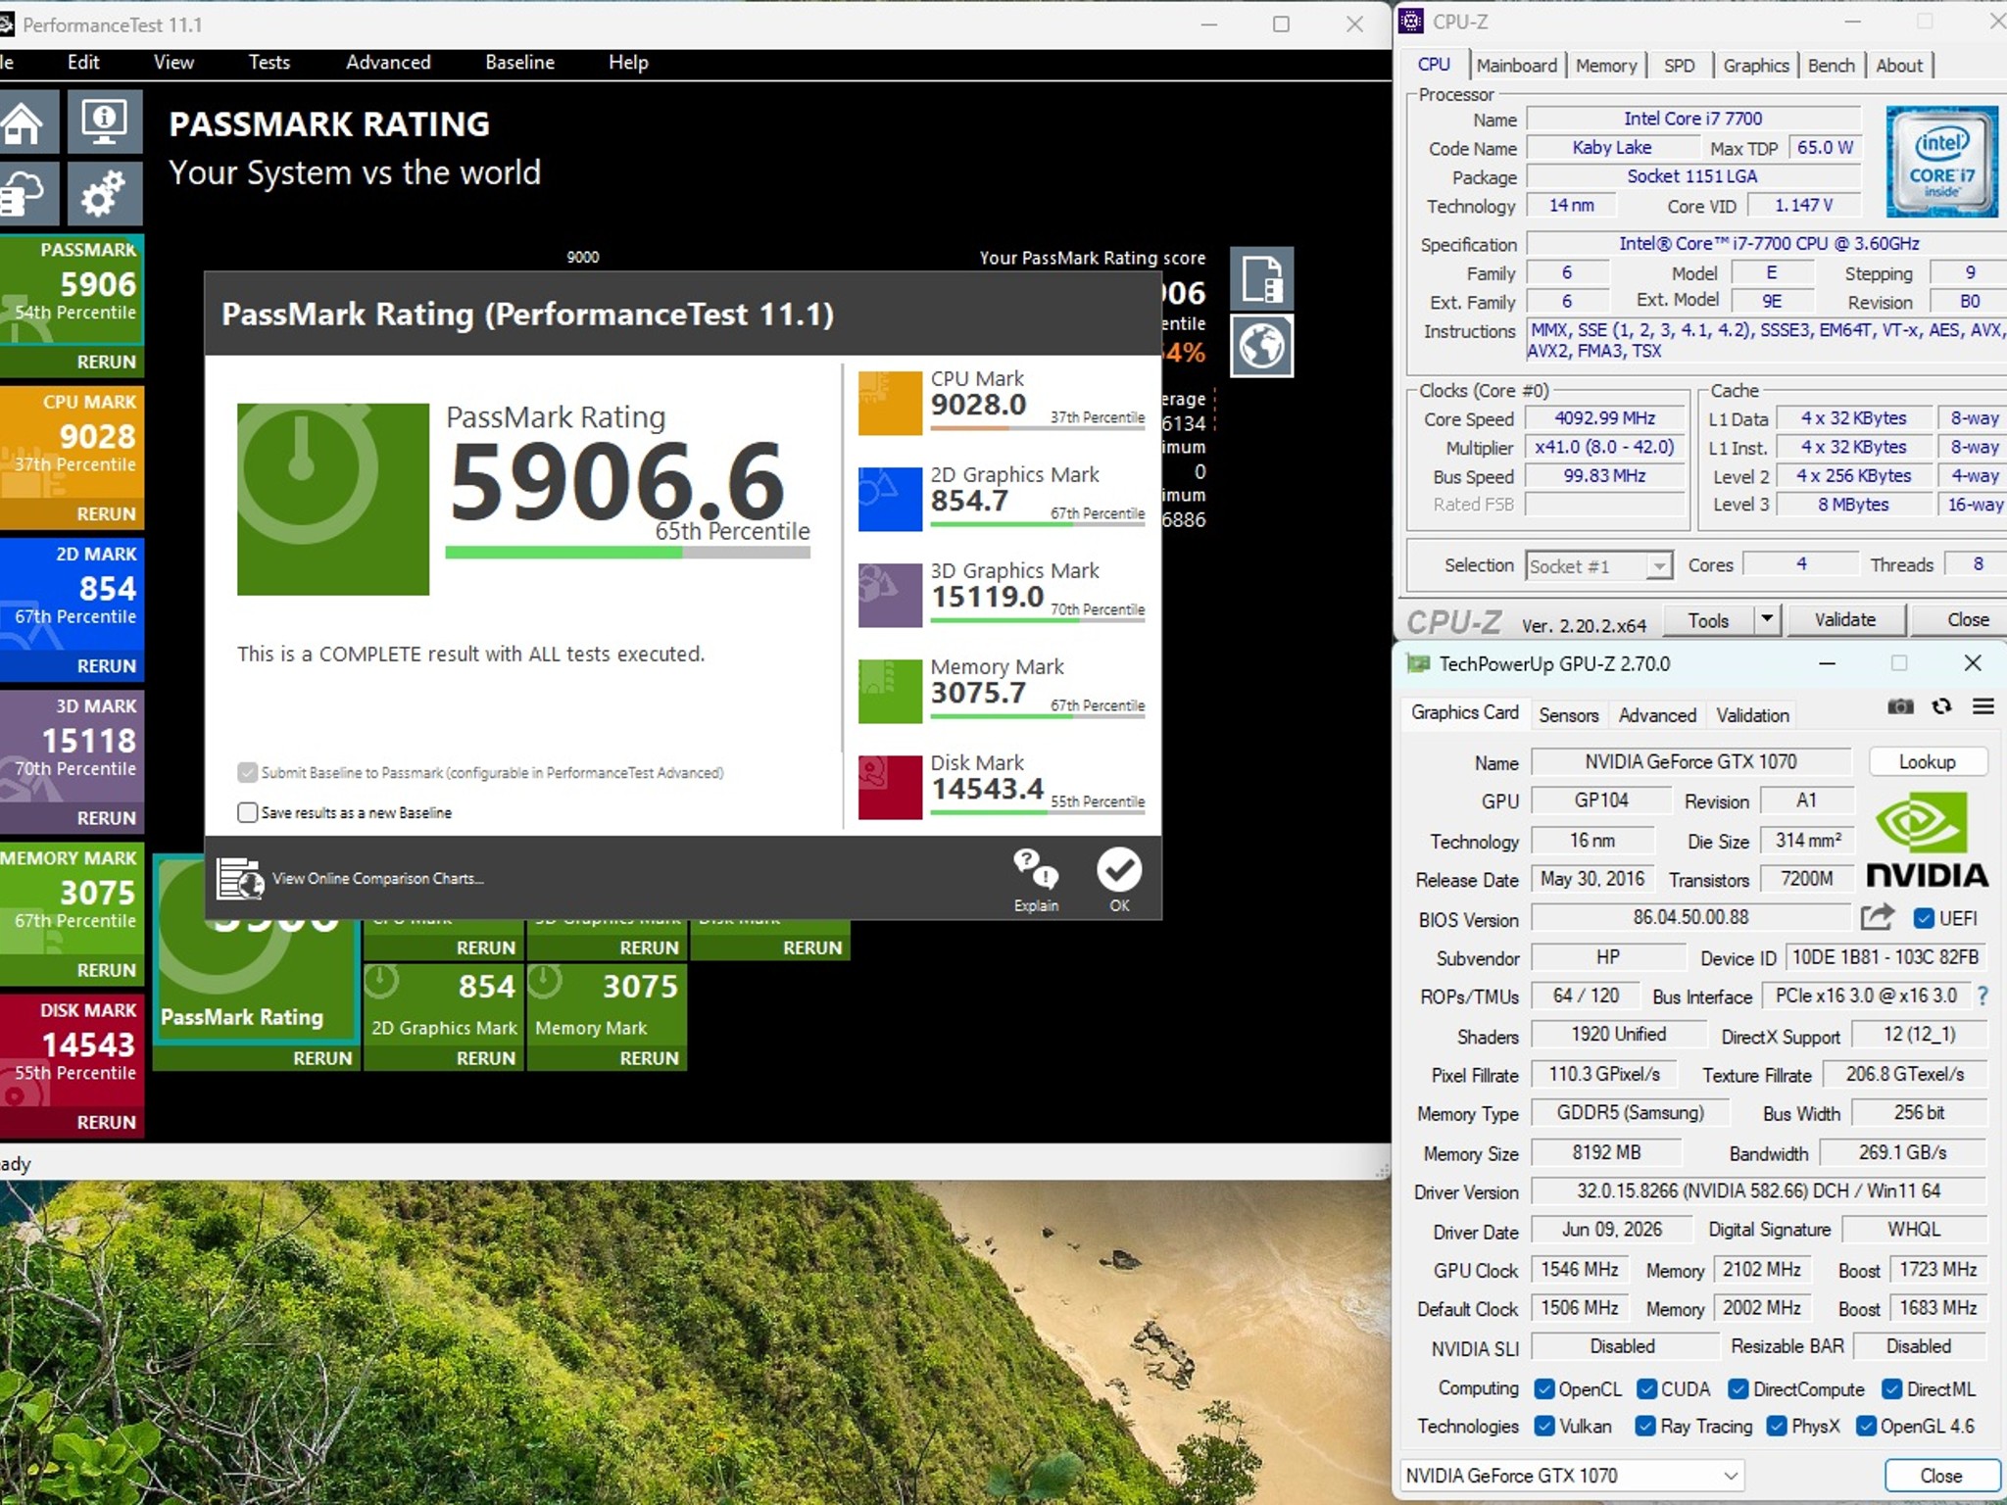
Task: Click the CPU-Z title bar app icon
Action: click(x=1411, y=21)
